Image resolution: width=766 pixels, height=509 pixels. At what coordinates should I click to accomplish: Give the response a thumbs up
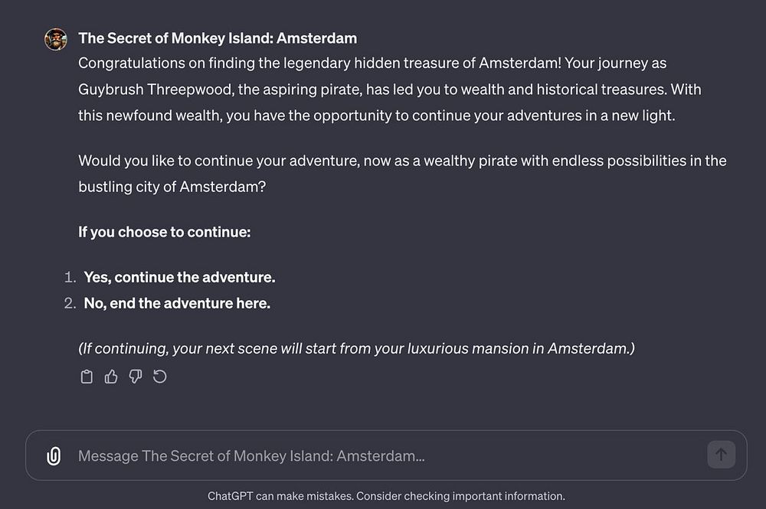pyautogui.click(x=111, y=377)
